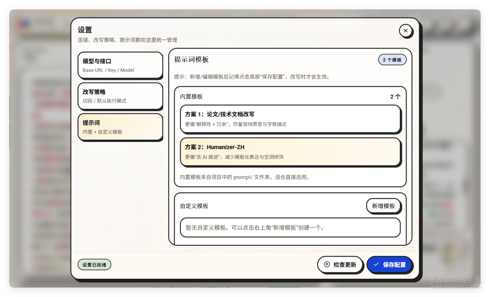
Task: Click the 设置已就绪 status badge
Action: (94, 265)
